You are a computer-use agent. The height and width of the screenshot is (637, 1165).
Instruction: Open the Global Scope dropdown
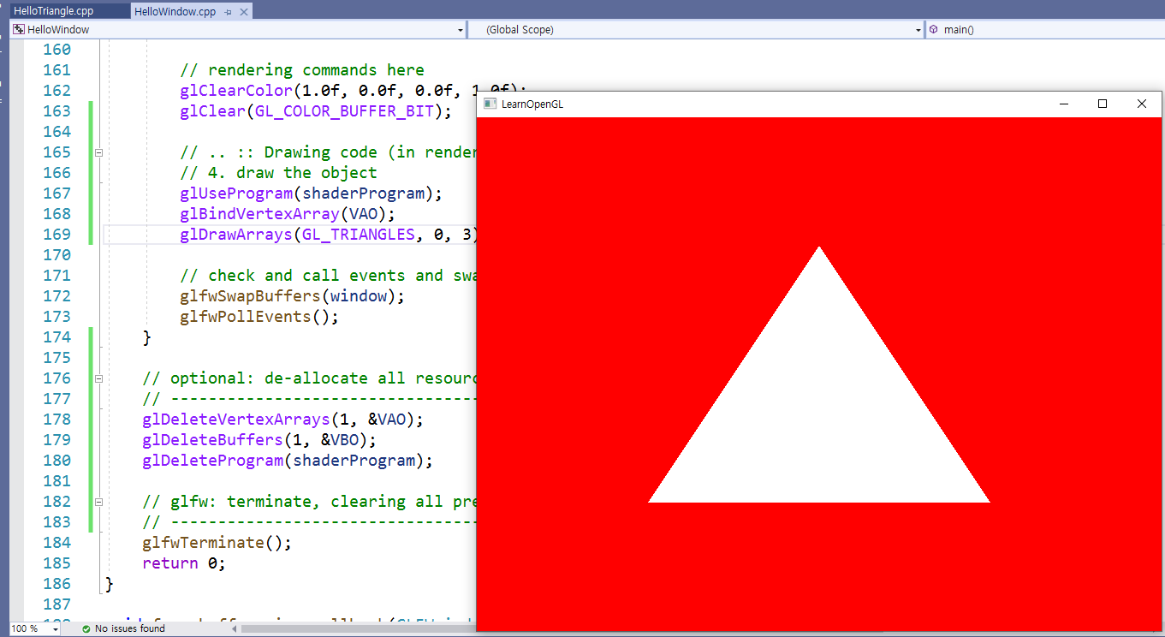(918, 30)
